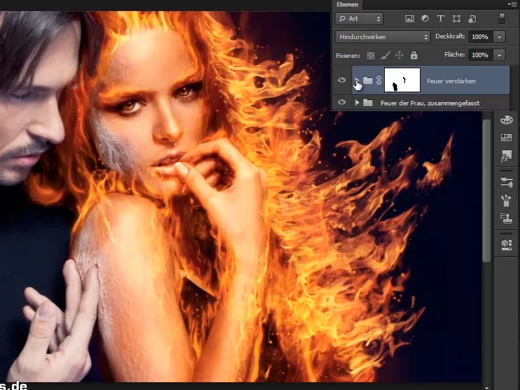Open the Fläche slider dropdown arrow
The image size is (520, 390).
[499, 55]
